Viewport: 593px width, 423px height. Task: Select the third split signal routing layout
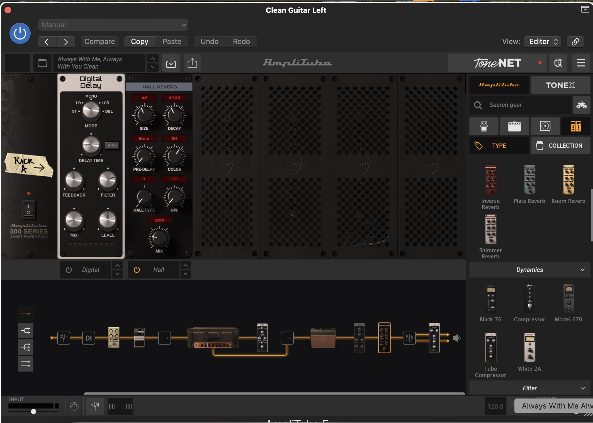coord(25,347)
